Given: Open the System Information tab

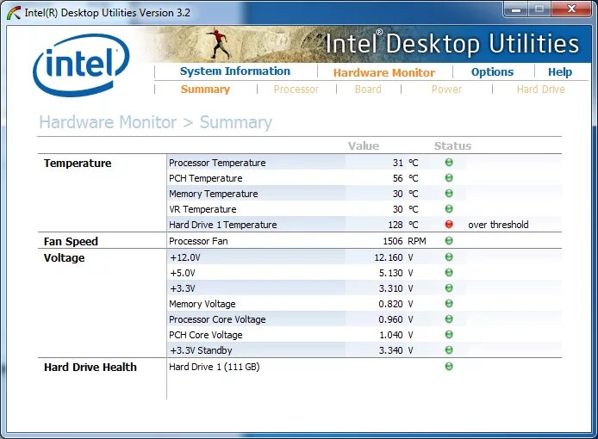Looking at the screenshot, I should pos(235,71).
